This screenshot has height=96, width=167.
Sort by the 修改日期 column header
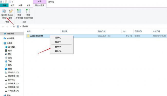pos(156,31)
